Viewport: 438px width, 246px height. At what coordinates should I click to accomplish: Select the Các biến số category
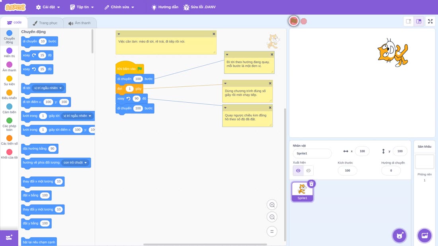(x=9, y=140)
